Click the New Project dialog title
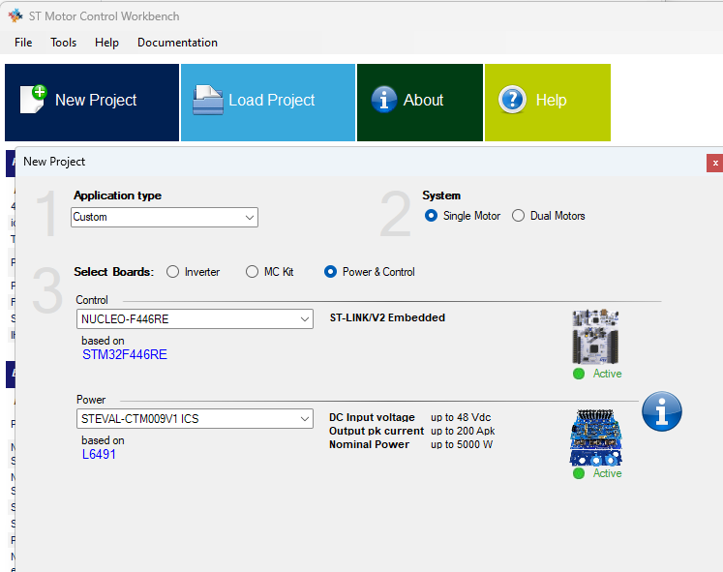Image resolution: width=723 pixels, height=572 pixels. 54,162
